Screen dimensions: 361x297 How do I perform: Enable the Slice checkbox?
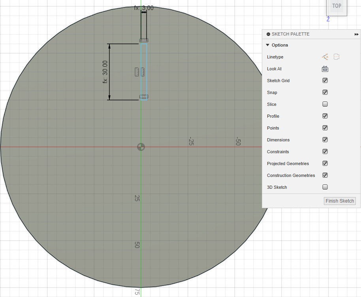click(x=325, y=104)
